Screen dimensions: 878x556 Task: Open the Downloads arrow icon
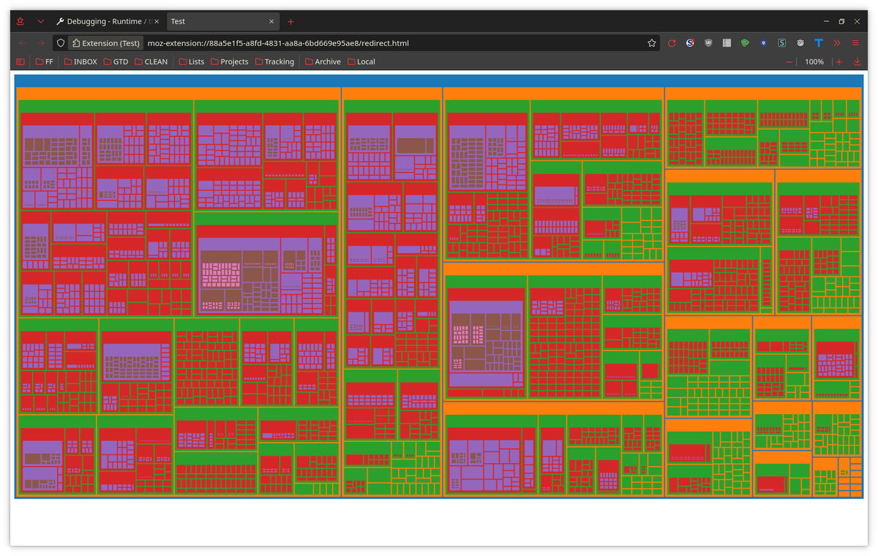pyautogui.click(x=857, y=62)
